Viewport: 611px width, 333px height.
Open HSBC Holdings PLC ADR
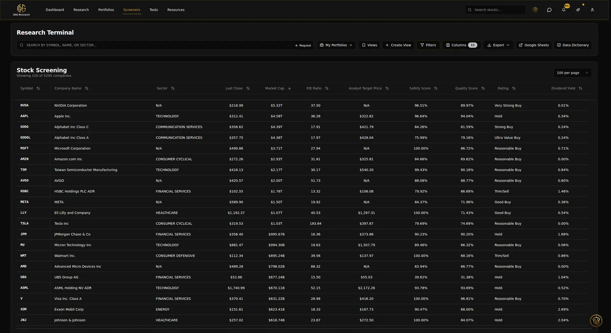pos(74,191)
